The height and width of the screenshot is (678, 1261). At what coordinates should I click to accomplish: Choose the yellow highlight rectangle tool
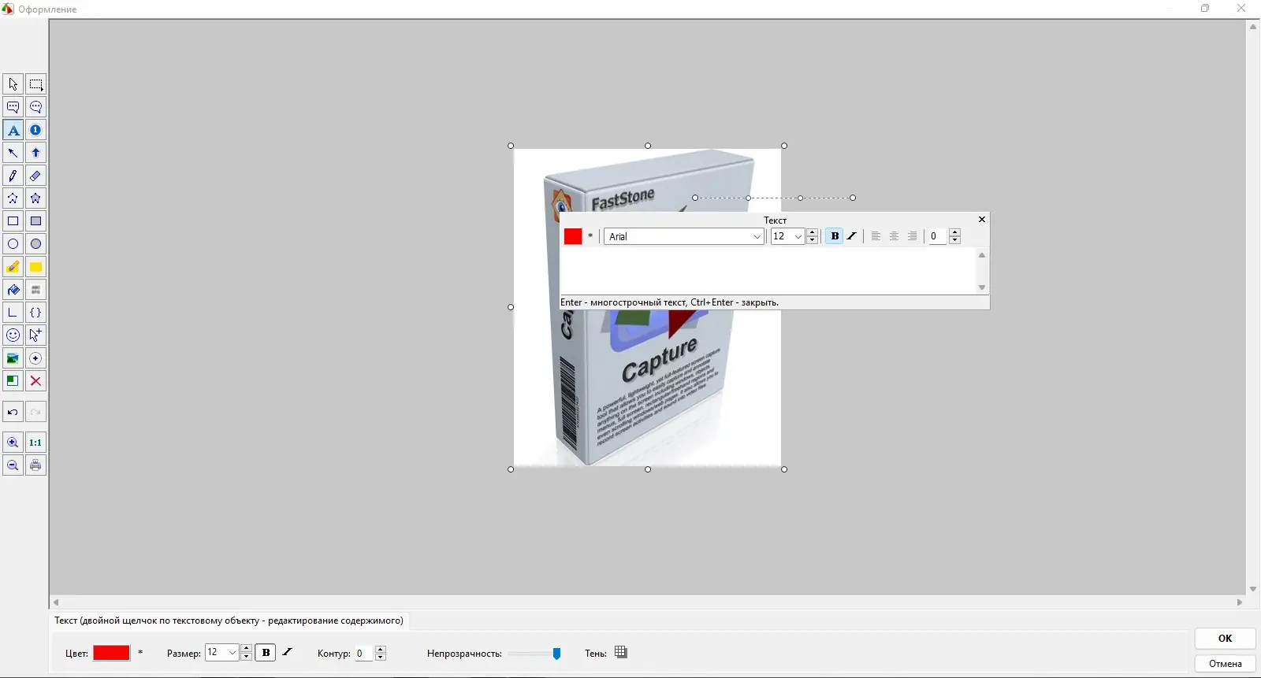[35, 267]
